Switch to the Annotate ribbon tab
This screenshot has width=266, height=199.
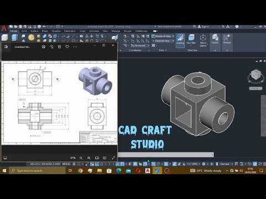coord(94,31)
